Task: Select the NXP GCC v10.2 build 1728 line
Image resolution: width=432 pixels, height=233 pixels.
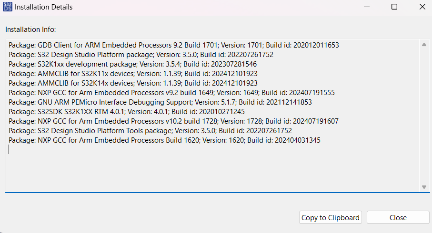Action: pyautogui.click(x=173, y=121)
